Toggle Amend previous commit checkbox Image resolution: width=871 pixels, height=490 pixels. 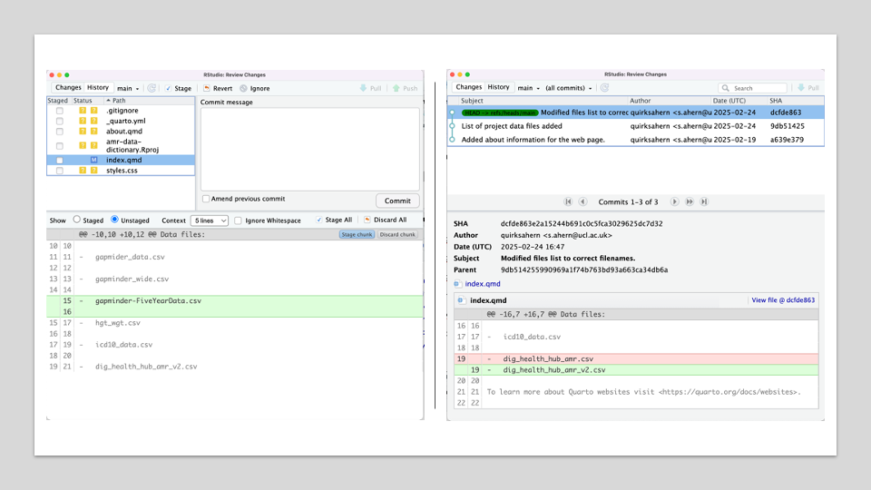pos(206,199)
